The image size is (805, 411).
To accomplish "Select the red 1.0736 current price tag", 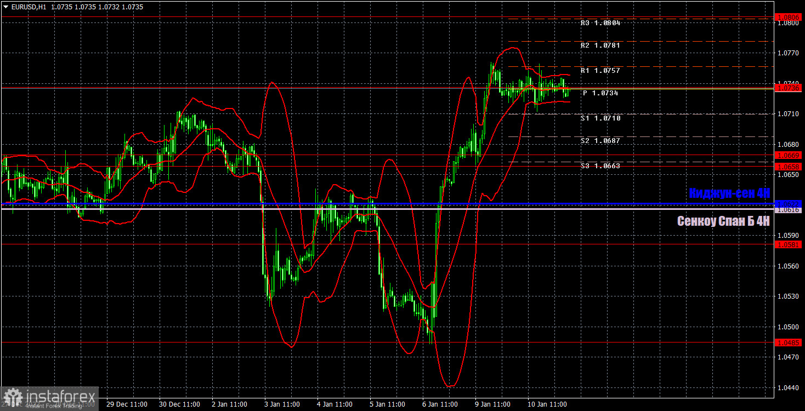I will (789, 88).
